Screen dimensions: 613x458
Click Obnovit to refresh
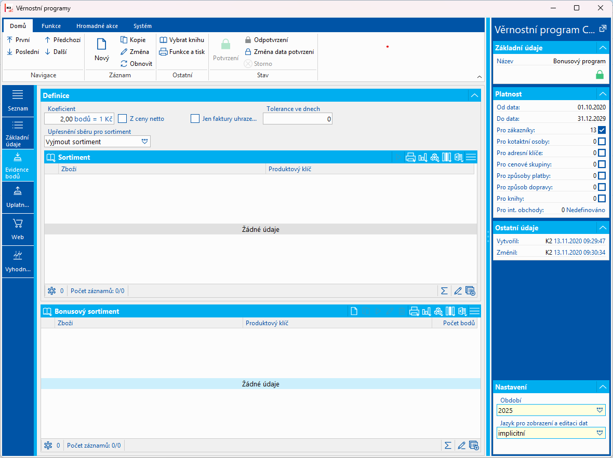pyautogui.click(x=136, y=64)
